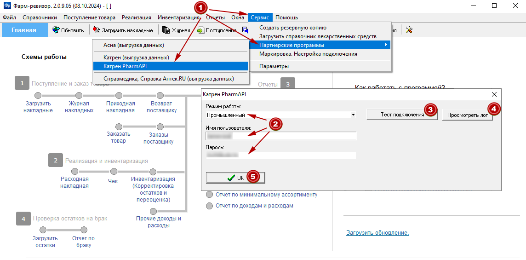The width and height of the screenshot is (526, 260).
Task: Select Катрен PharmAPI submenu item
Action: point(171,67)
